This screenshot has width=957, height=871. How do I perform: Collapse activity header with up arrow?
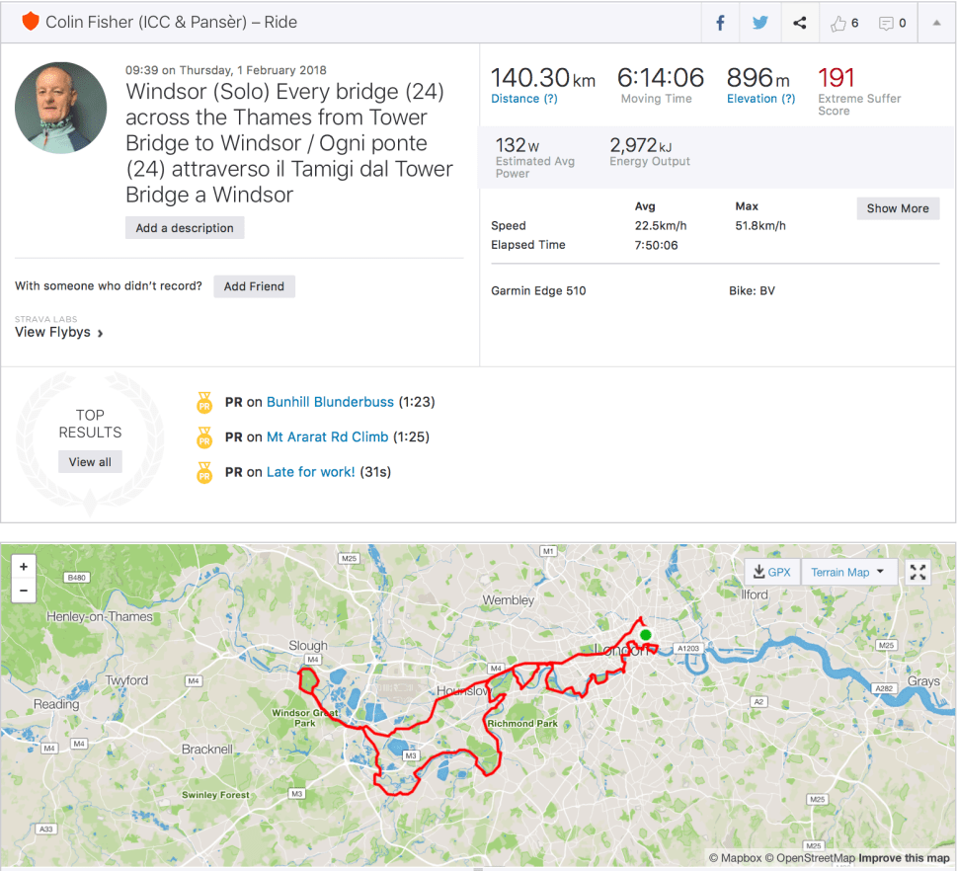pyautogui.click(x=936, y=23)
